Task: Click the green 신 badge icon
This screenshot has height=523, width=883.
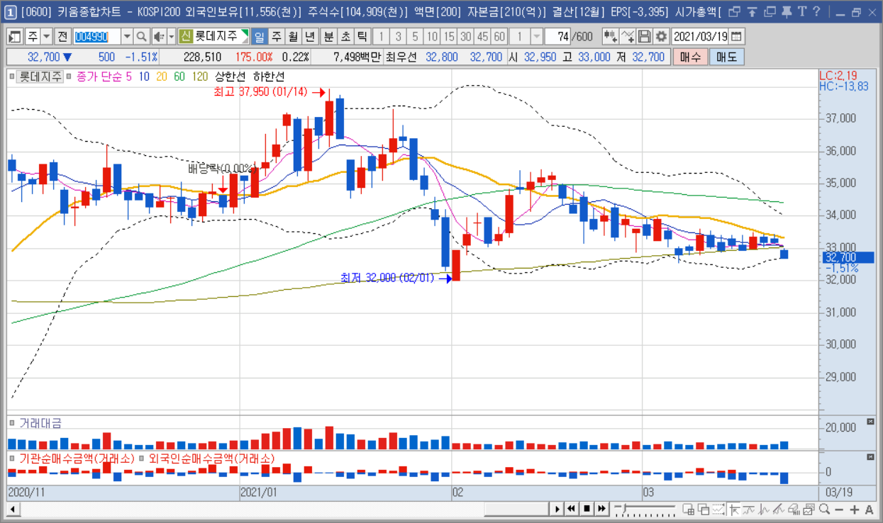Action: [x=186, y=37]
